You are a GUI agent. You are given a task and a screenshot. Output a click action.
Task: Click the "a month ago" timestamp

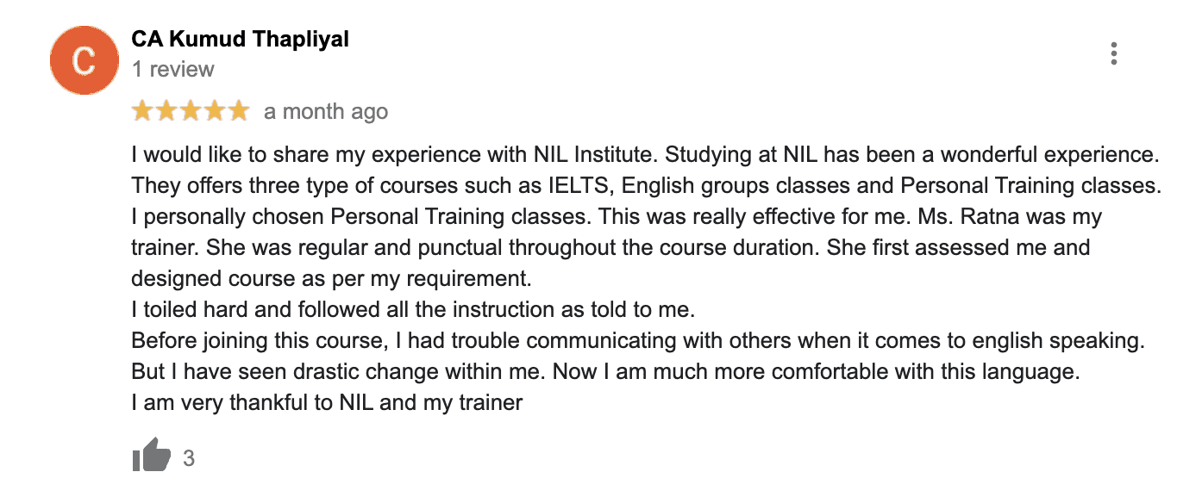[x=326, y=112]
